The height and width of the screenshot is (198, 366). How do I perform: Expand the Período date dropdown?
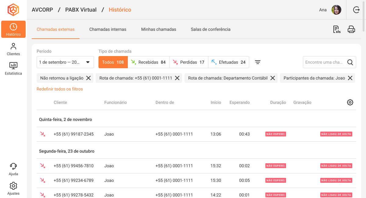point(65,62)
